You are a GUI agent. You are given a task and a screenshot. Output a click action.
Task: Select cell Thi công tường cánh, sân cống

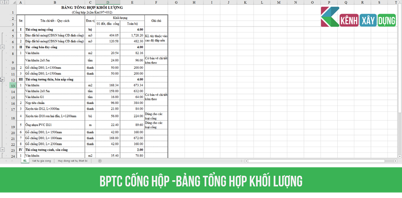(x=55, y=150)
